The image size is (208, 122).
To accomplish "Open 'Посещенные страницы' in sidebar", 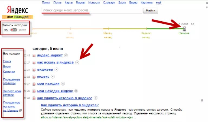I will click(x=12, y=81).
